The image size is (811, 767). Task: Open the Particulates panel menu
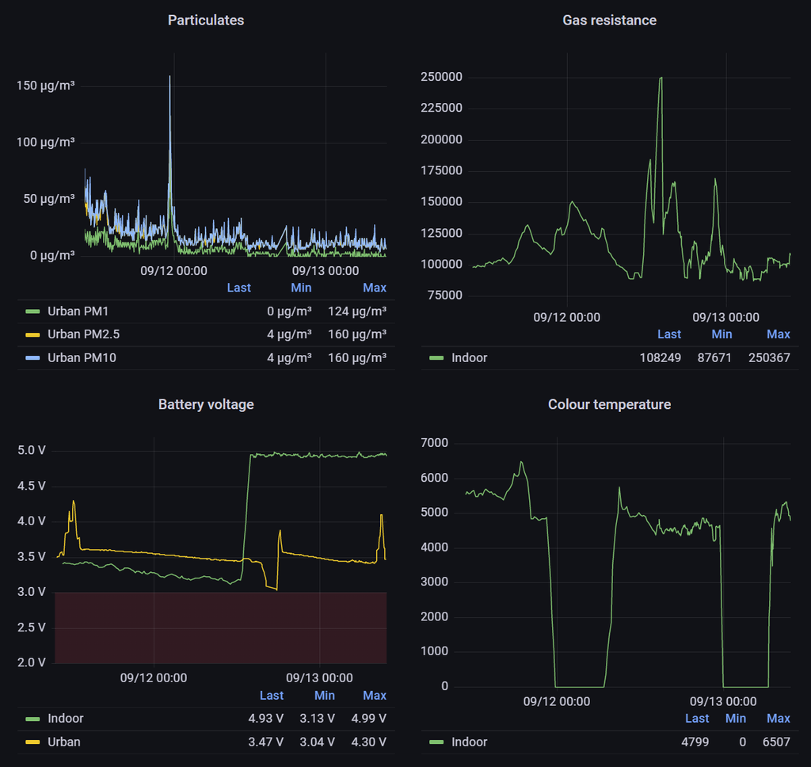pos(205,20)
